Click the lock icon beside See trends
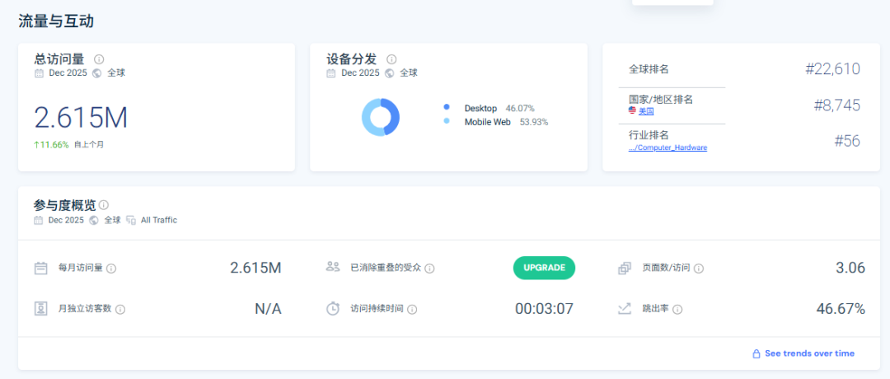This screenshot has width=890, height=379. click(756, 353)
